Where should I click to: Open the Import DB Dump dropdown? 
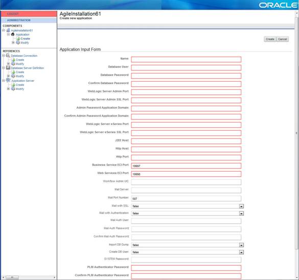[241, 245]
